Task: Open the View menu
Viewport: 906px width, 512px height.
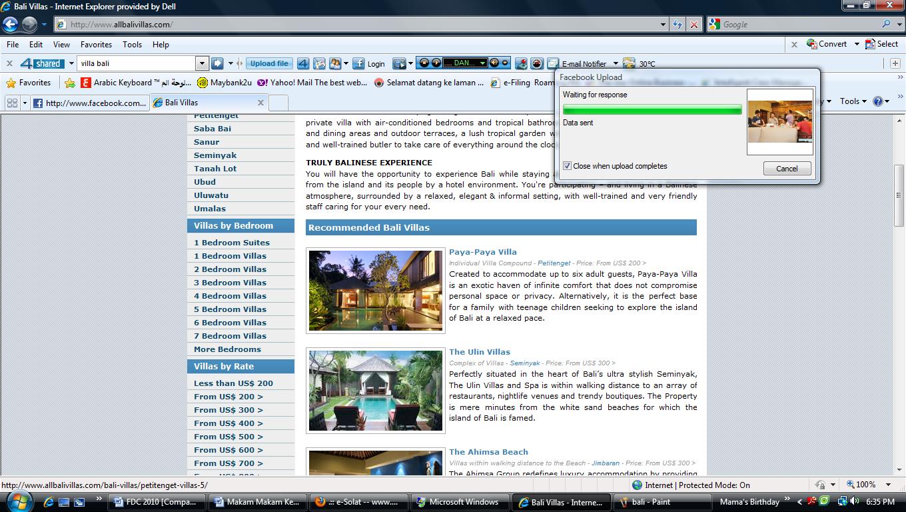Action: pos(61,45)
